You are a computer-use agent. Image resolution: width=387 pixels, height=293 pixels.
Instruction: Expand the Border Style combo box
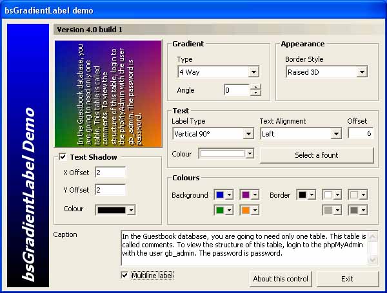pos(361,72)
